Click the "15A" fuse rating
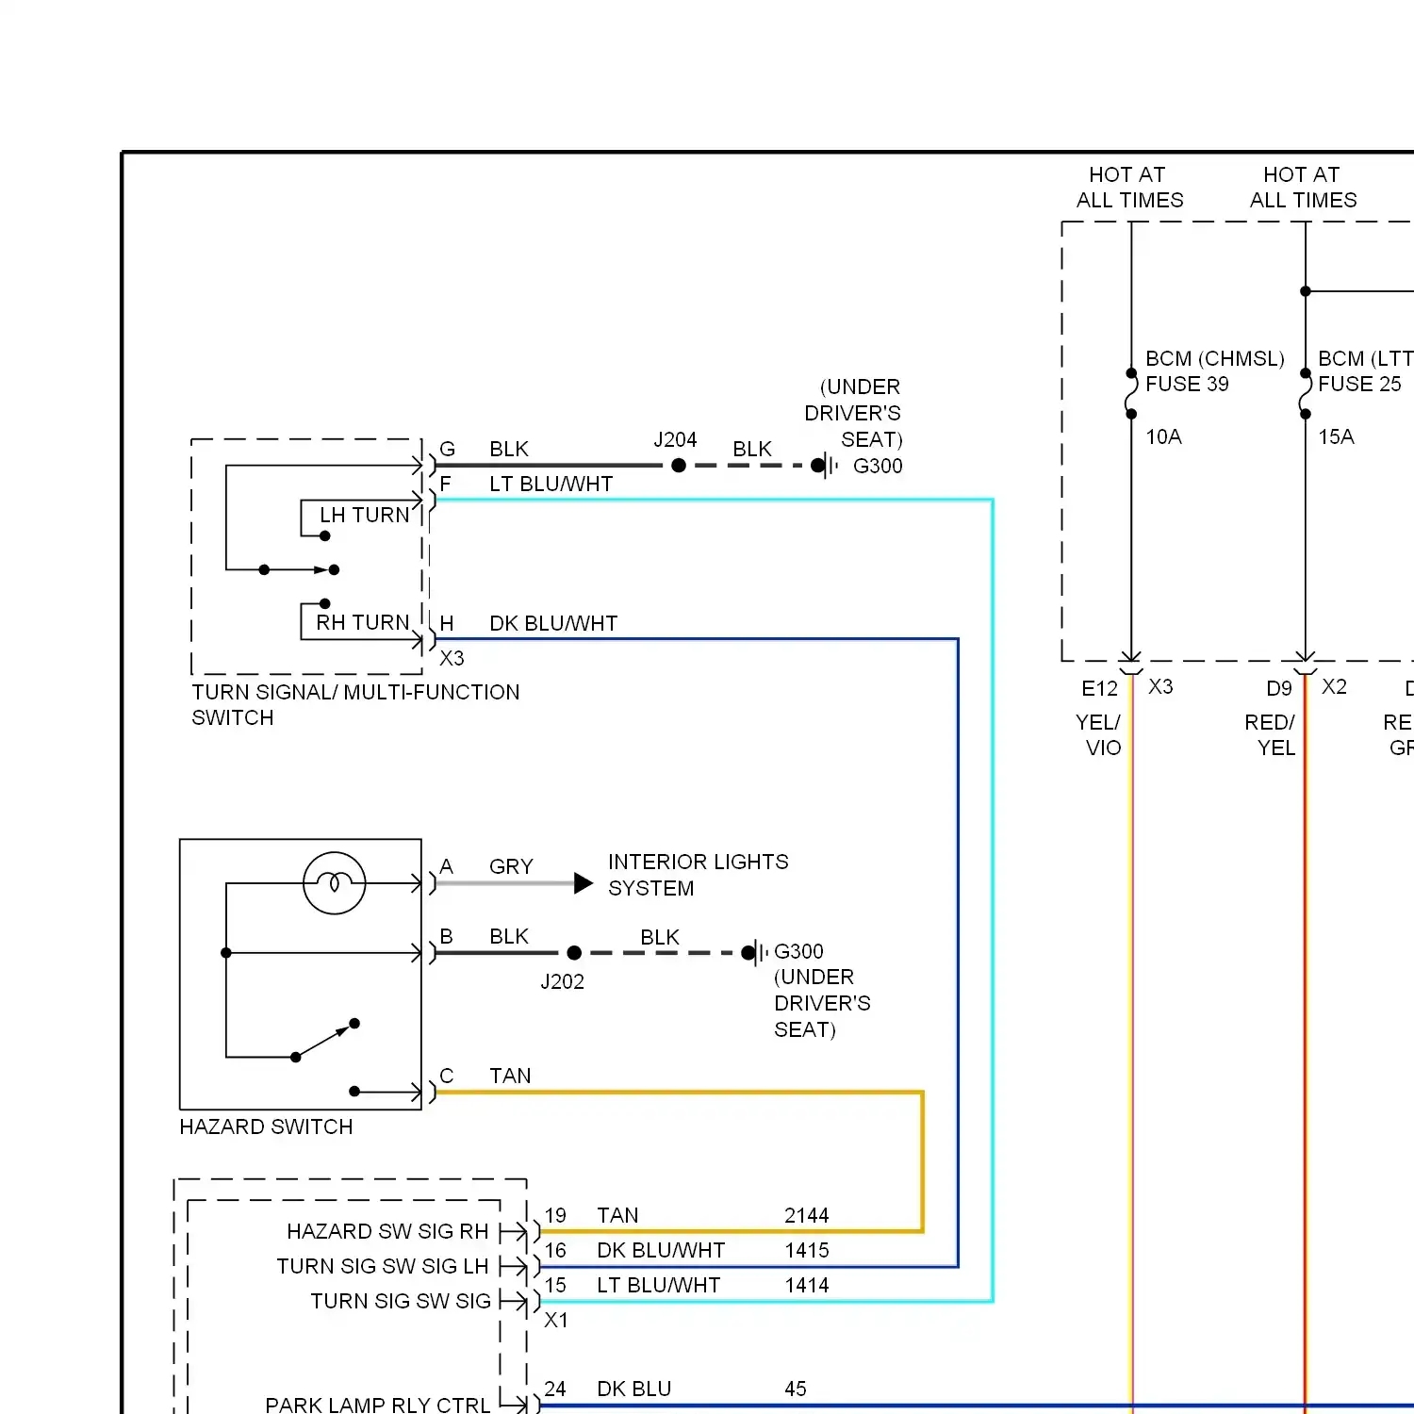Image resolution: width=1414 pixels, height=1414 pixels. pos(1336,436)
